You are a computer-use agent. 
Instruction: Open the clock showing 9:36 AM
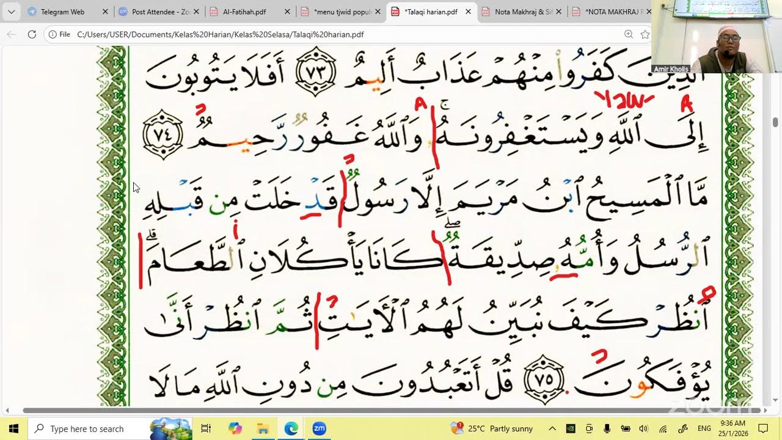[x=733, y=428]
